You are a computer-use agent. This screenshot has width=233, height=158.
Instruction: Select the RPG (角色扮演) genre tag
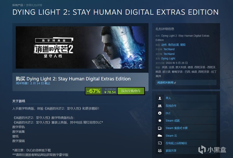173,45
